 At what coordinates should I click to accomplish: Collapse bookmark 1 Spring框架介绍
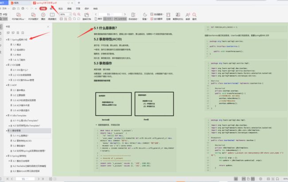click(x=7, y=40)
